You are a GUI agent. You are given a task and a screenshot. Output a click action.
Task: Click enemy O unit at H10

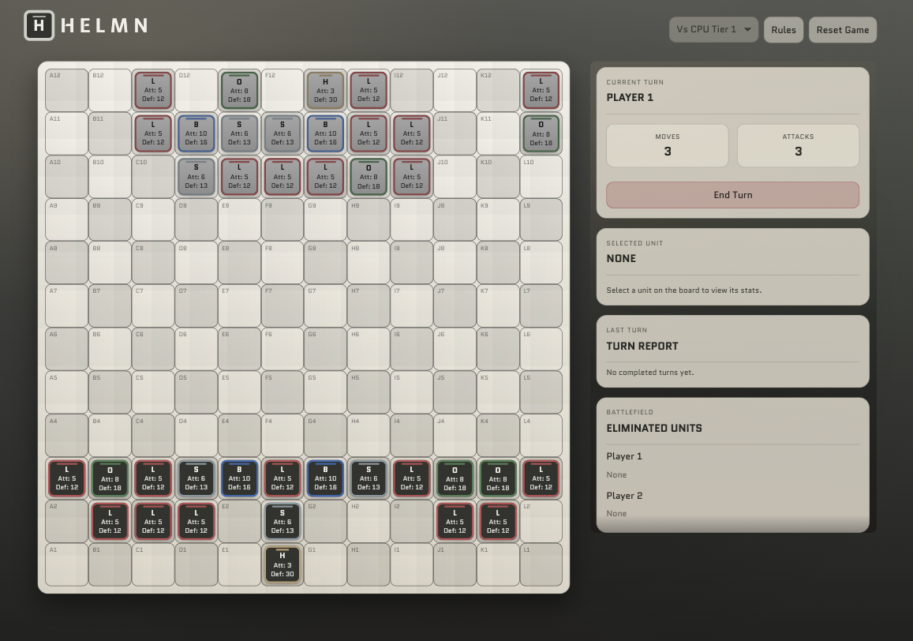click(x=369, y=177)
